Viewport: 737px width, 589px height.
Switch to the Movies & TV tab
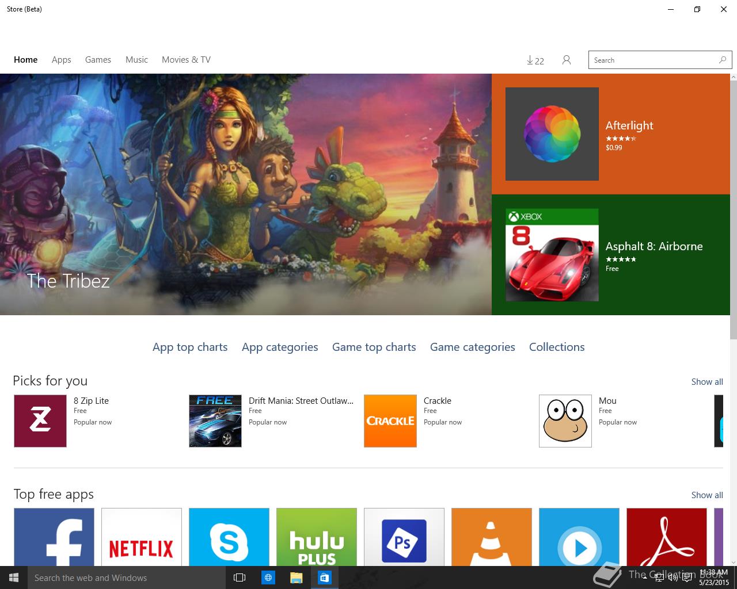tap(186, 60)
